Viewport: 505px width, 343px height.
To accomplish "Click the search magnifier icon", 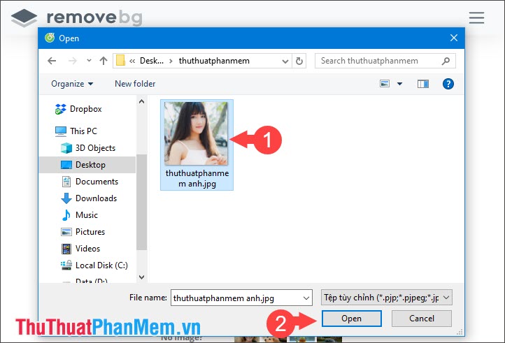I will pyautogui.click(x=446, y=61).
